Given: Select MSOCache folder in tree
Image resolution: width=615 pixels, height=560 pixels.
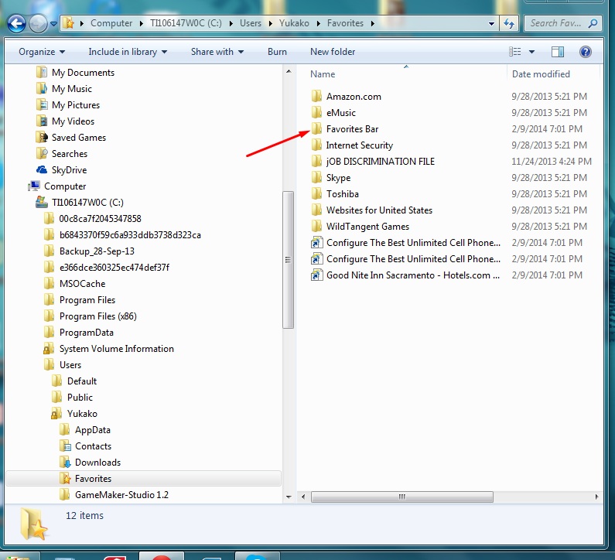Looking at the screenshot, I should coord(82,284).
